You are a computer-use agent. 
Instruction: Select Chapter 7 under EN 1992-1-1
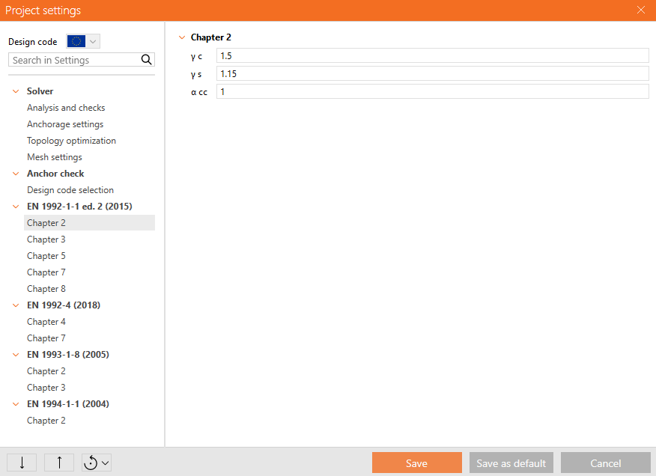point(46,272)
